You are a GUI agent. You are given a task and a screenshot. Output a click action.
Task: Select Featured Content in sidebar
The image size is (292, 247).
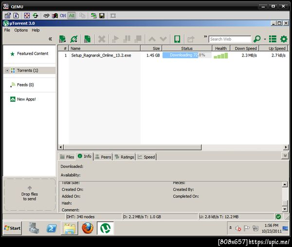click(x=33, y=54)
